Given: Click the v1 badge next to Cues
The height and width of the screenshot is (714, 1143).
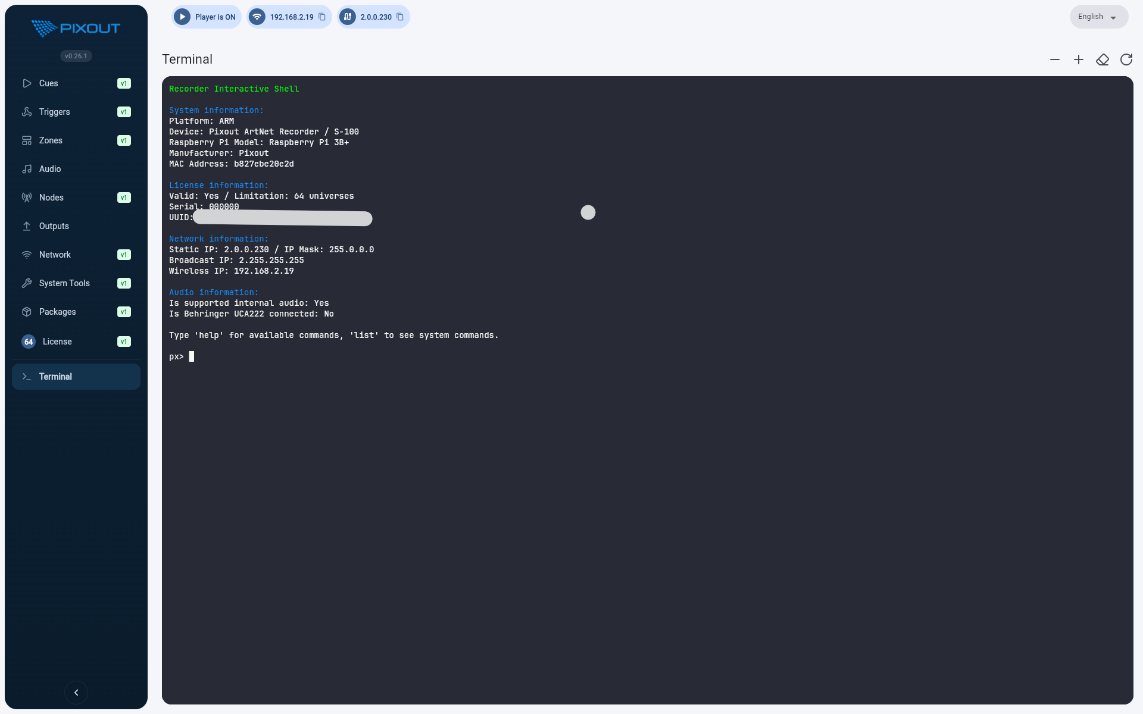Looking at the screenshot, I should (124, 83).
